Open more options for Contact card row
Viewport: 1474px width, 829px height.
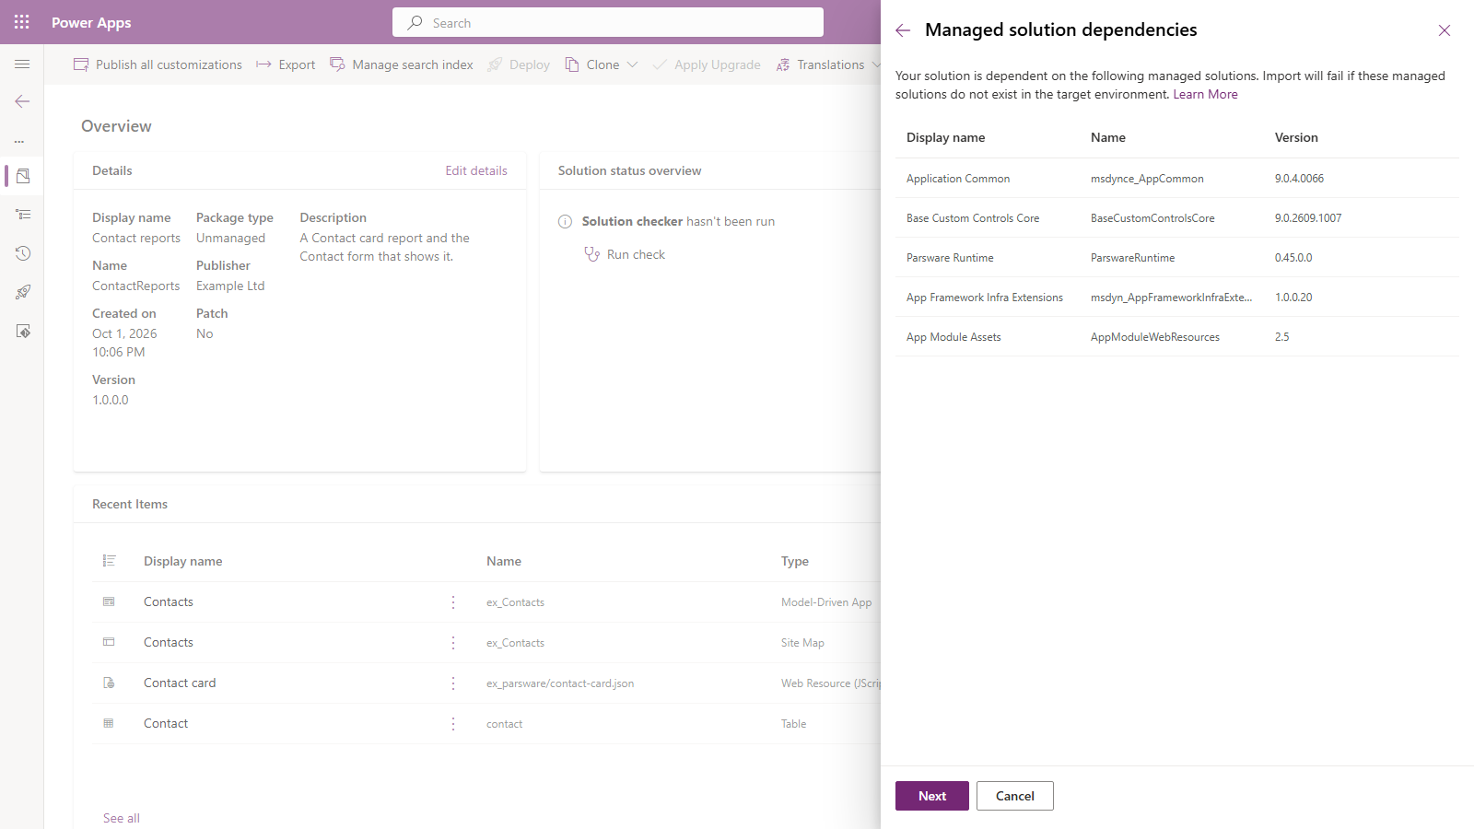click(x=453, y=683)
